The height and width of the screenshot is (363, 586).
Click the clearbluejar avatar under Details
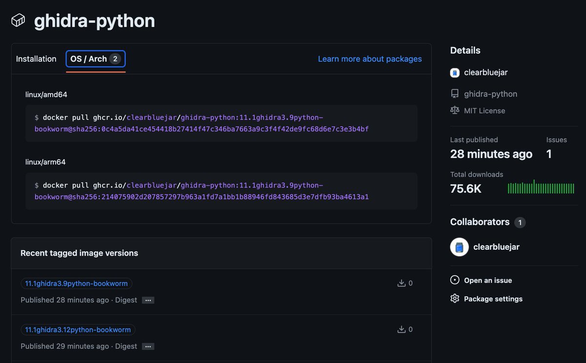(455, 73)
